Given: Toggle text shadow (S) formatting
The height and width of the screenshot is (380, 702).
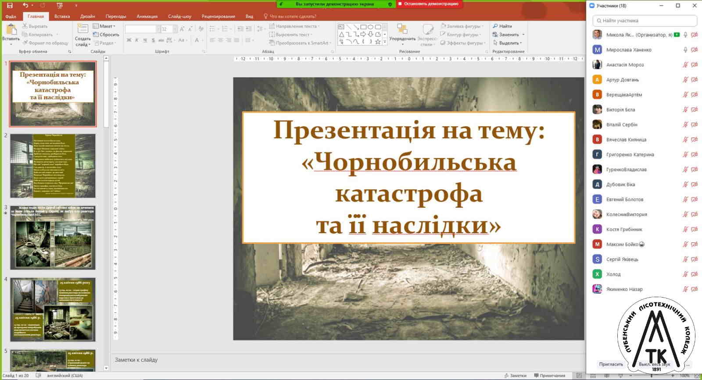Looking at the screenshot, I should tap(153, 40).
